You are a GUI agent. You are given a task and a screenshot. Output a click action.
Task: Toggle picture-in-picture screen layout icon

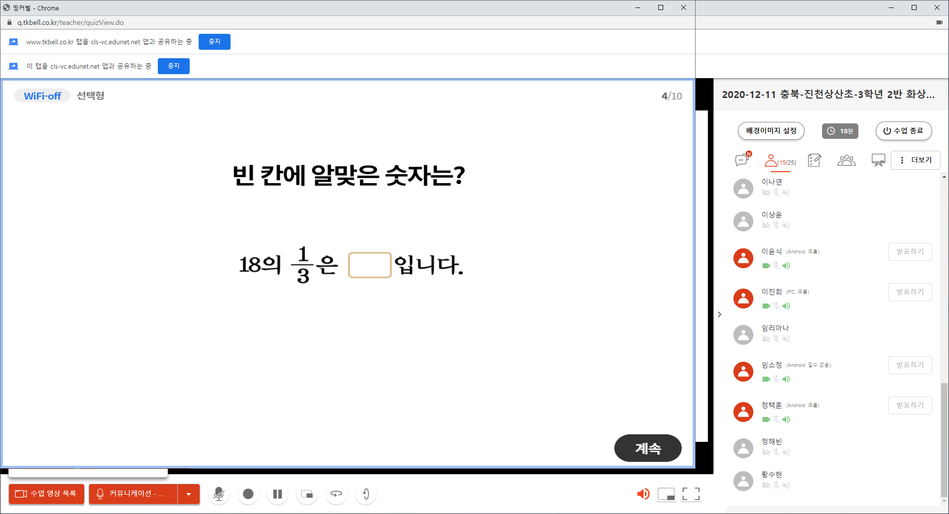(307, 494)
